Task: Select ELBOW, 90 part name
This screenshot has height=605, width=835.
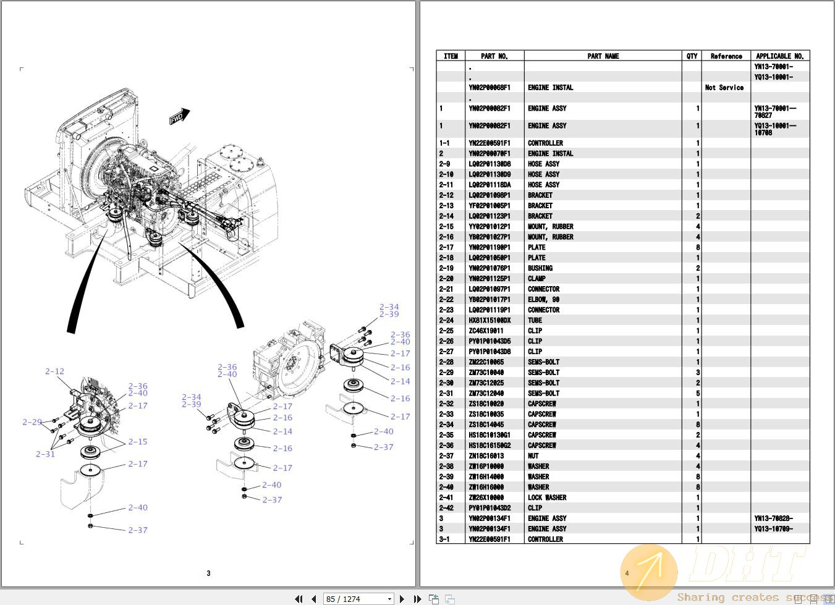Action: pyautogui.click(x=544, y=300)
